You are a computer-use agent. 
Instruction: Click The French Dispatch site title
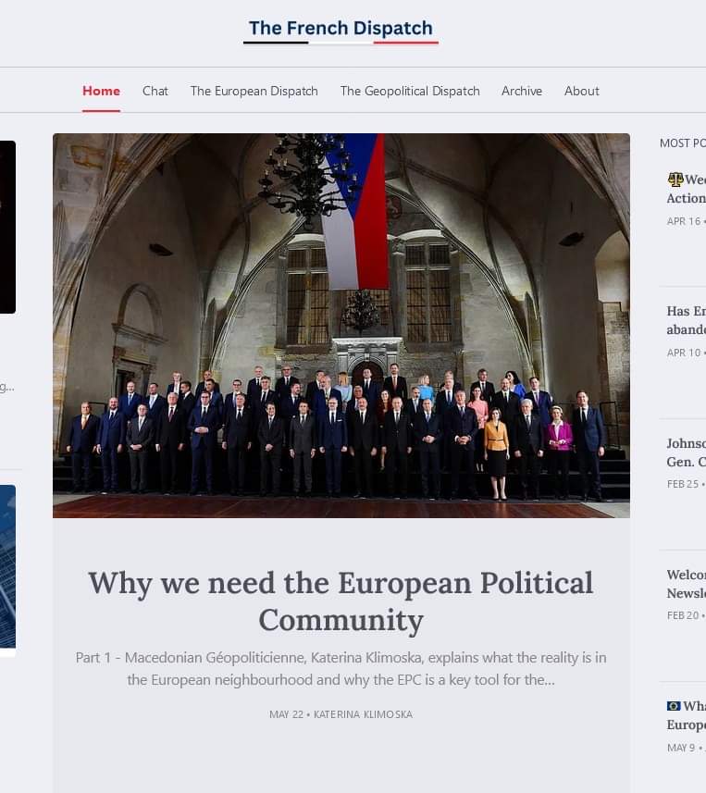(341, 29)
